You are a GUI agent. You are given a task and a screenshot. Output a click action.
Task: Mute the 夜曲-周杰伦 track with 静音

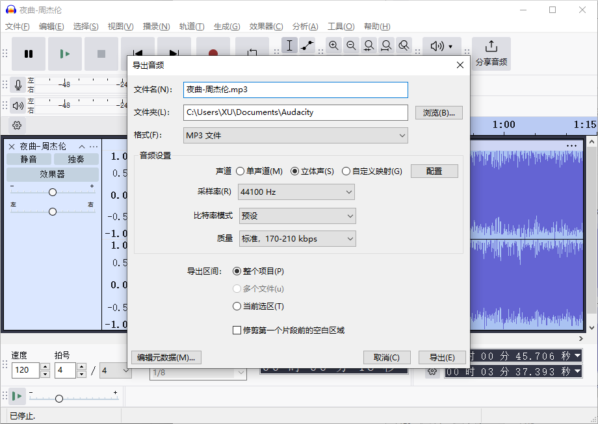pyautogui.click(x=29, y=158)
